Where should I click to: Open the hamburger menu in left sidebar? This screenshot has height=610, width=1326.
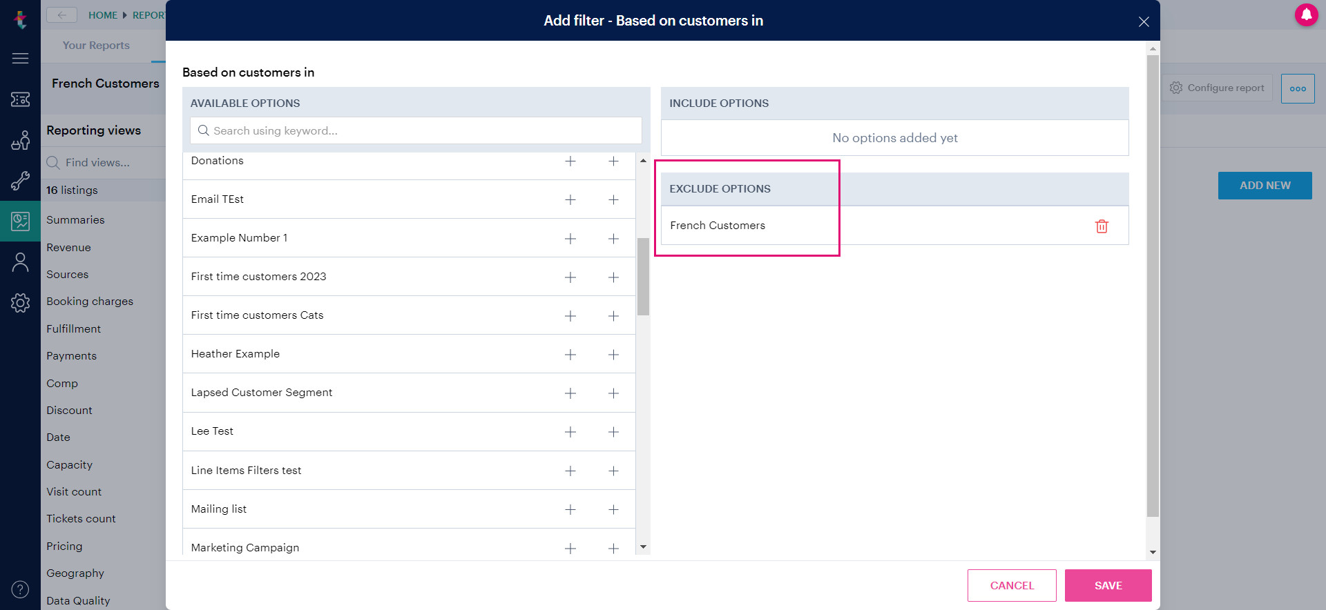point(20,59)
